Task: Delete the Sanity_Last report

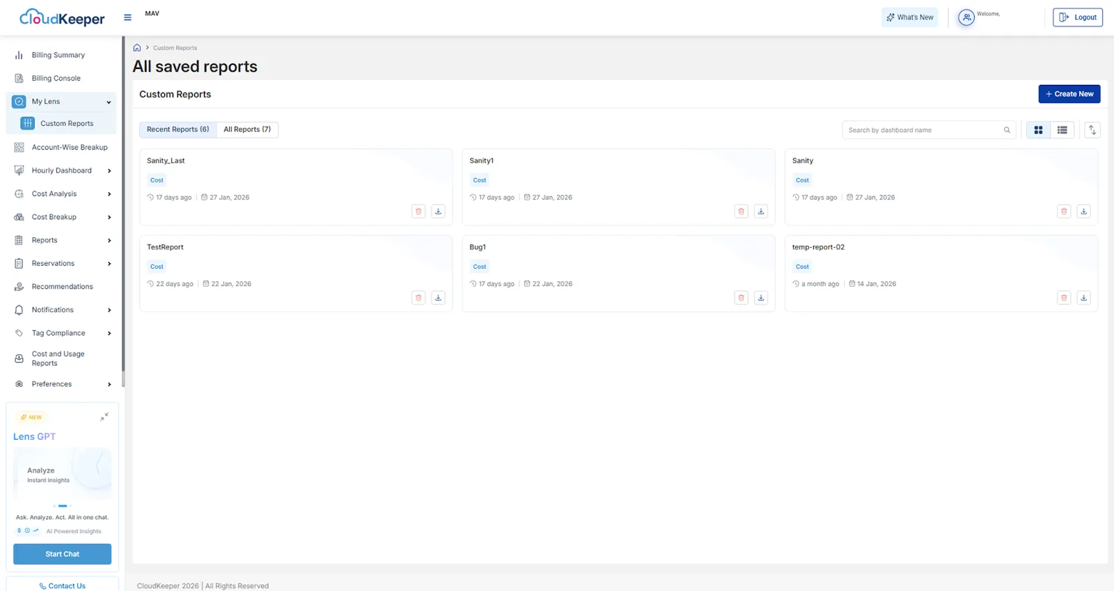Action: pos(418,211)
